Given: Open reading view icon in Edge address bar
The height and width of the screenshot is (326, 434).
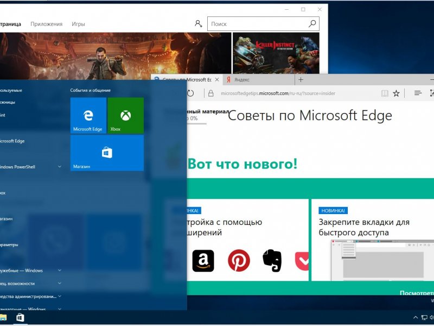Looking at the screenshot, I should click(x=385, y=93).
